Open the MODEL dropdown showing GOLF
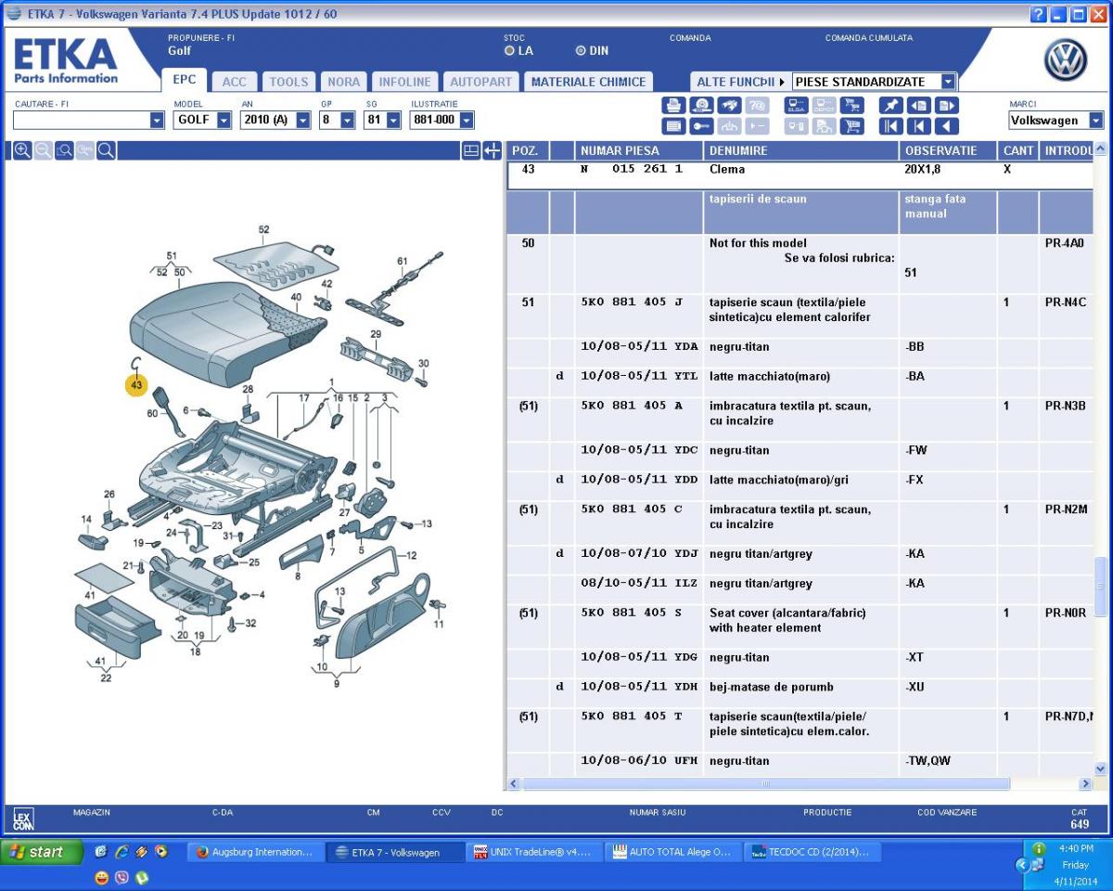 coord(224,121)
